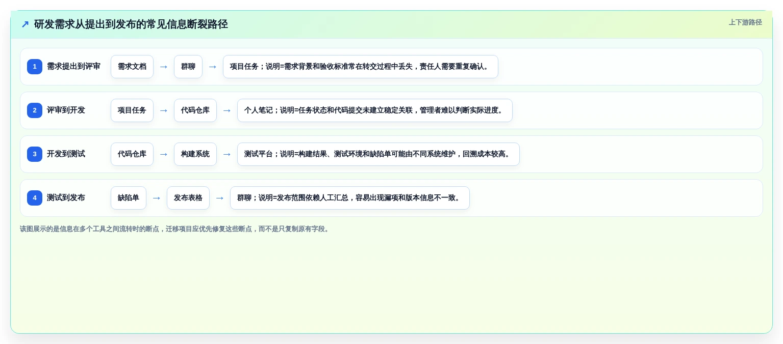
Task: Select step number 4 badge
Action: (x=35, y=198)
